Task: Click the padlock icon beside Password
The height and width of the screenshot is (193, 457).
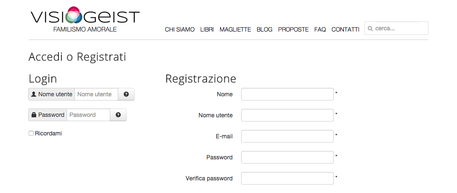Action: (34, 115)
